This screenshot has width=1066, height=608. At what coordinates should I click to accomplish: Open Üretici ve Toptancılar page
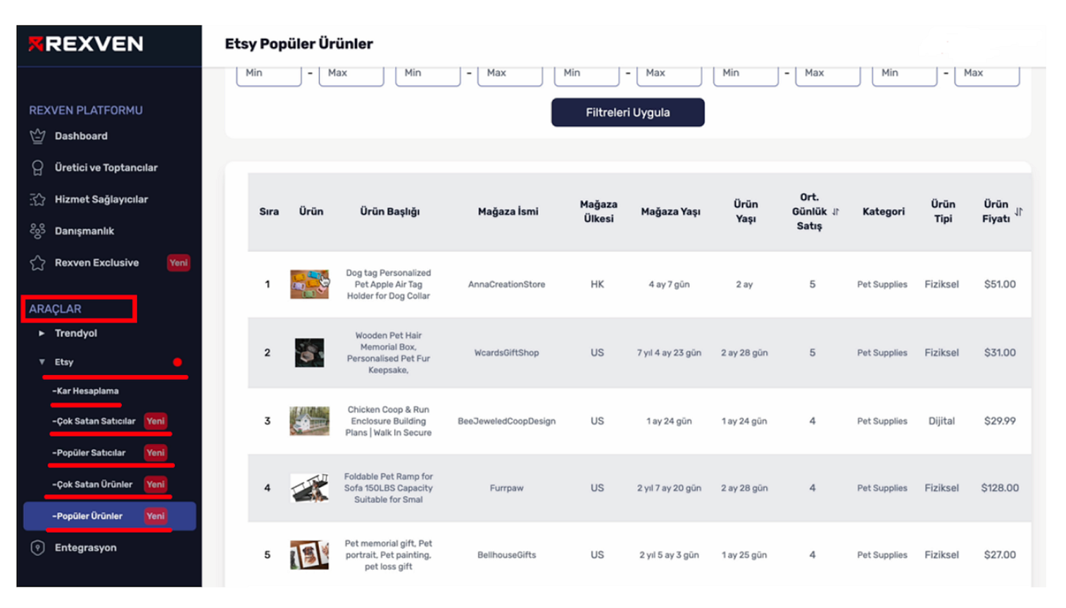pos(106,168)
